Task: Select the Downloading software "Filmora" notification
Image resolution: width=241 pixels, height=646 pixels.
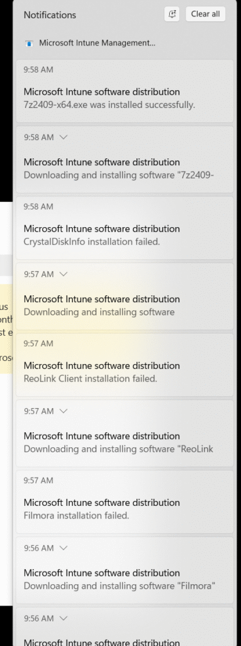Action: coord(125,570)
